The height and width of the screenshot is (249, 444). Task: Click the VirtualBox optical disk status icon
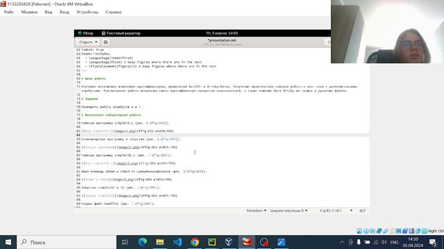(366, 231)
